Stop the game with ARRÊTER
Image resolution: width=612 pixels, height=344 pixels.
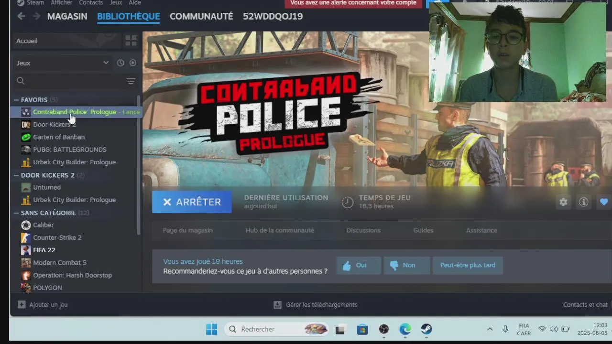pos(192,202)
